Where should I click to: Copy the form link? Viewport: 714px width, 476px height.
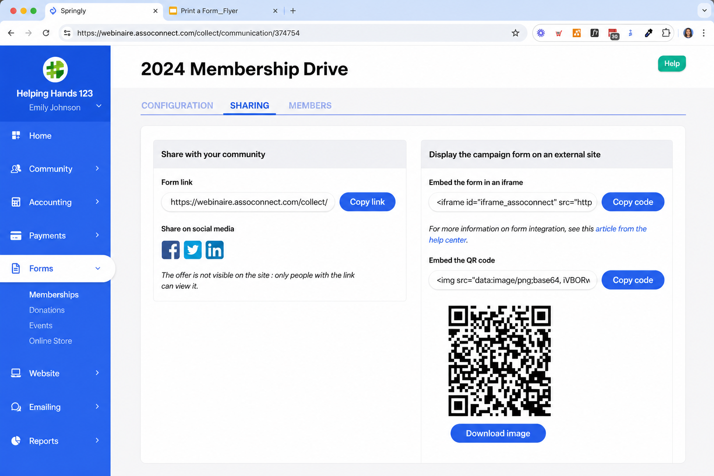click(367, 202)
